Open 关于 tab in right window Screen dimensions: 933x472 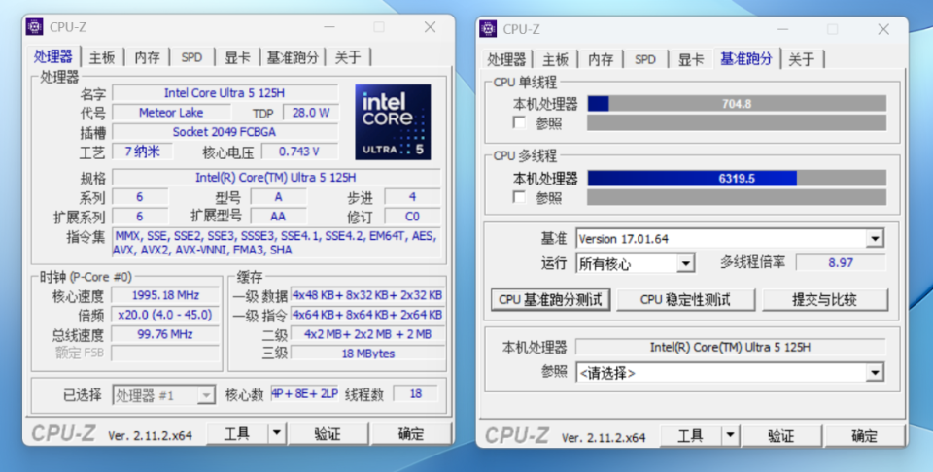coord(802,59)
